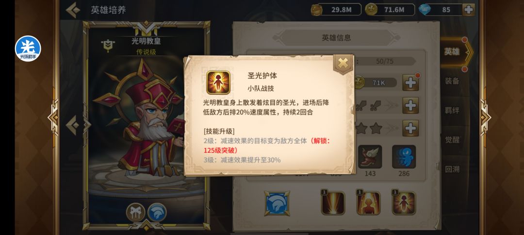Select the 圣光护体 skill icon in the bottom row

pyautogui.click(x=404, y=203)
